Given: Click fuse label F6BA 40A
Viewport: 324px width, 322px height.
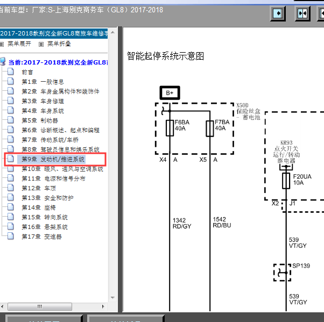Looking at the screenshot, I should (x=182, y=125).
